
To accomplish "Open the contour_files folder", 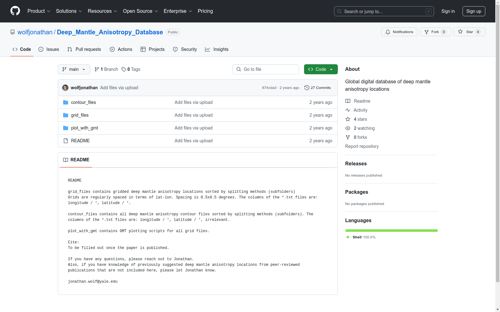I will (83, 102).
